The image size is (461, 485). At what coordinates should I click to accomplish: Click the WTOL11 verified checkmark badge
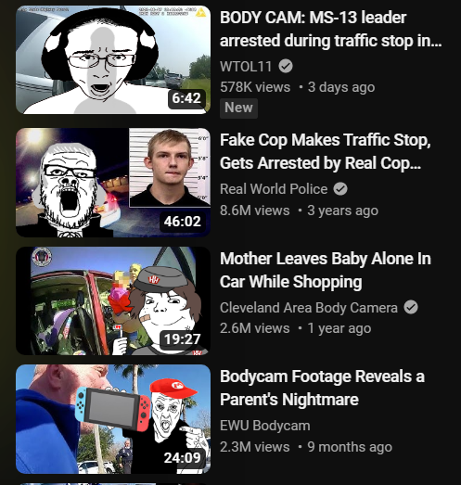click(286, 66)
